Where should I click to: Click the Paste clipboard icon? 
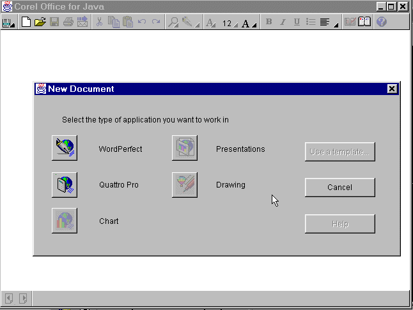click(128, 22)
